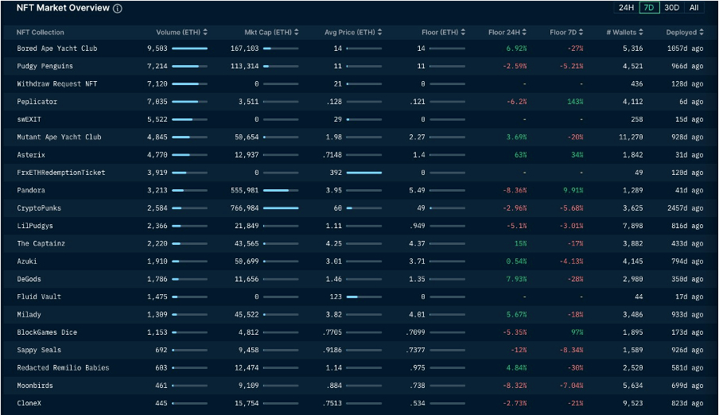Switch to the 24H timeframe tab

point(626,8)
